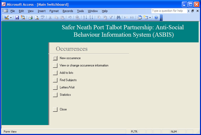This screenshot has height=135, width=201.
Task: Click the Find Subjects switchboard button
Action: pos(55,80)
